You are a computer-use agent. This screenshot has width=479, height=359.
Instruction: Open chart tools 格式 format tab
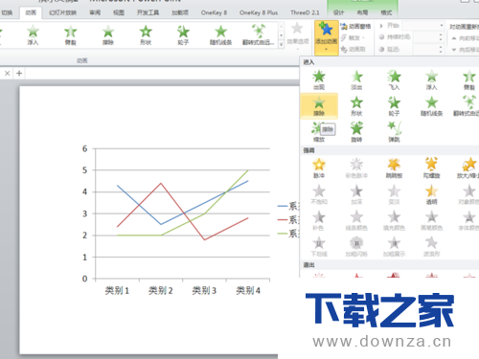[386, 12]
